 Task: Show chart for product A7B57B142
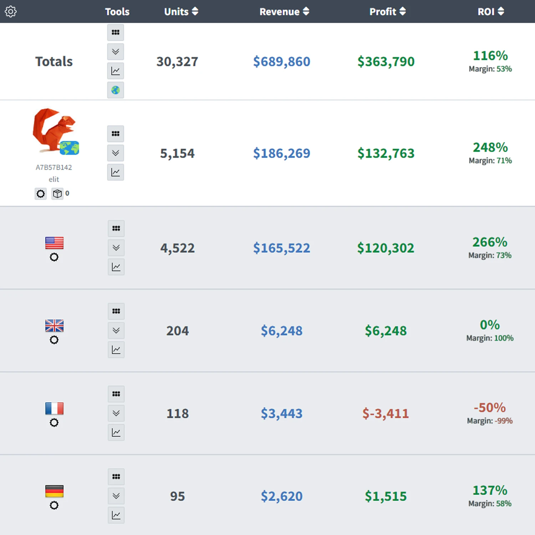coord(116,172)
